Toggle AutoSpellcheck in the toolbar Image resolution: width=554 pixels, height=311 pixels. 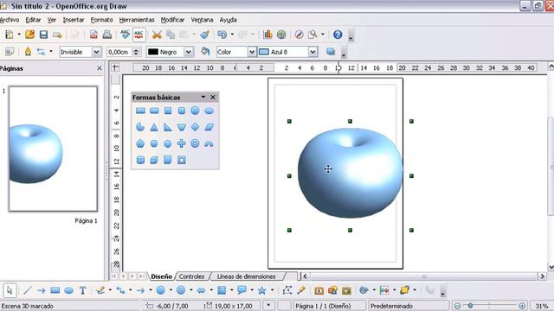point(138,35)
